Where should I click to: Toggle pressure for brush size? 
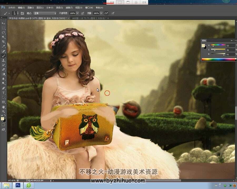click(x=113, y=13)
